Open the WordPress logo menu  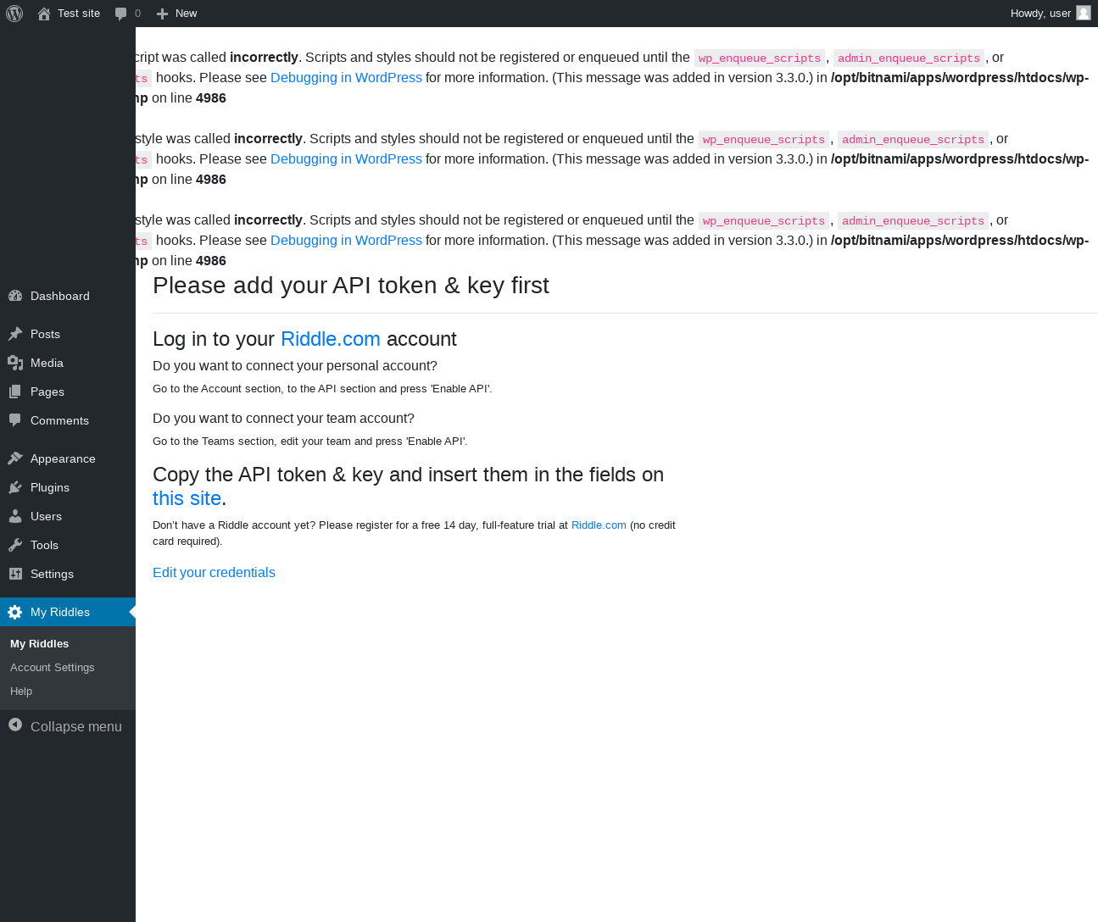click(x=14, y=14)
